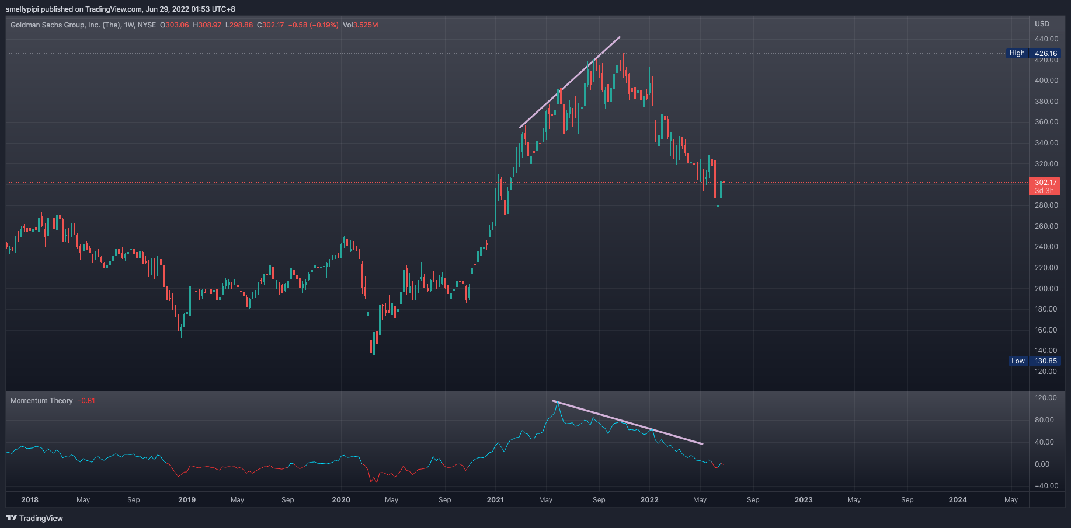Viewport: 1071px width, 528px height.
Task: Click the Sep label between 2022 and 2023
Action: click(x=753, y=500)
